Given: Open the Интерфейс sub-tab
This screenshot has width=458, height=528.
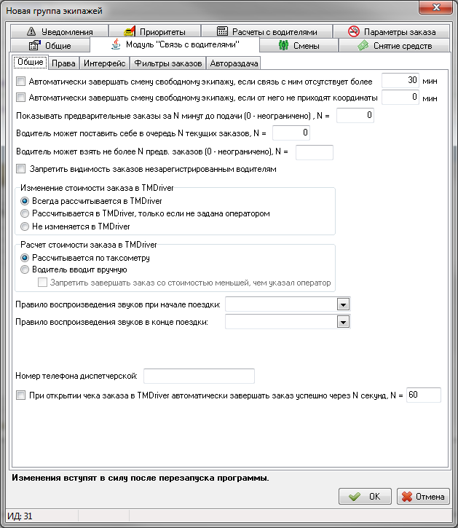Looking at the screenshot, I should 105,63.
